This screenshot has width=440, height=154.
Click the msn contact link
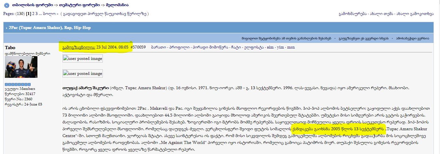(291, 47)
